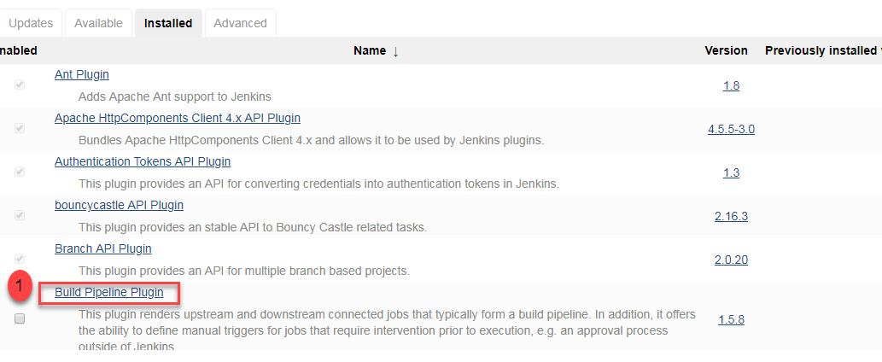Click the green sort arrow beside Name
Viewport: 882px width, 362px height.
point(395,51)
